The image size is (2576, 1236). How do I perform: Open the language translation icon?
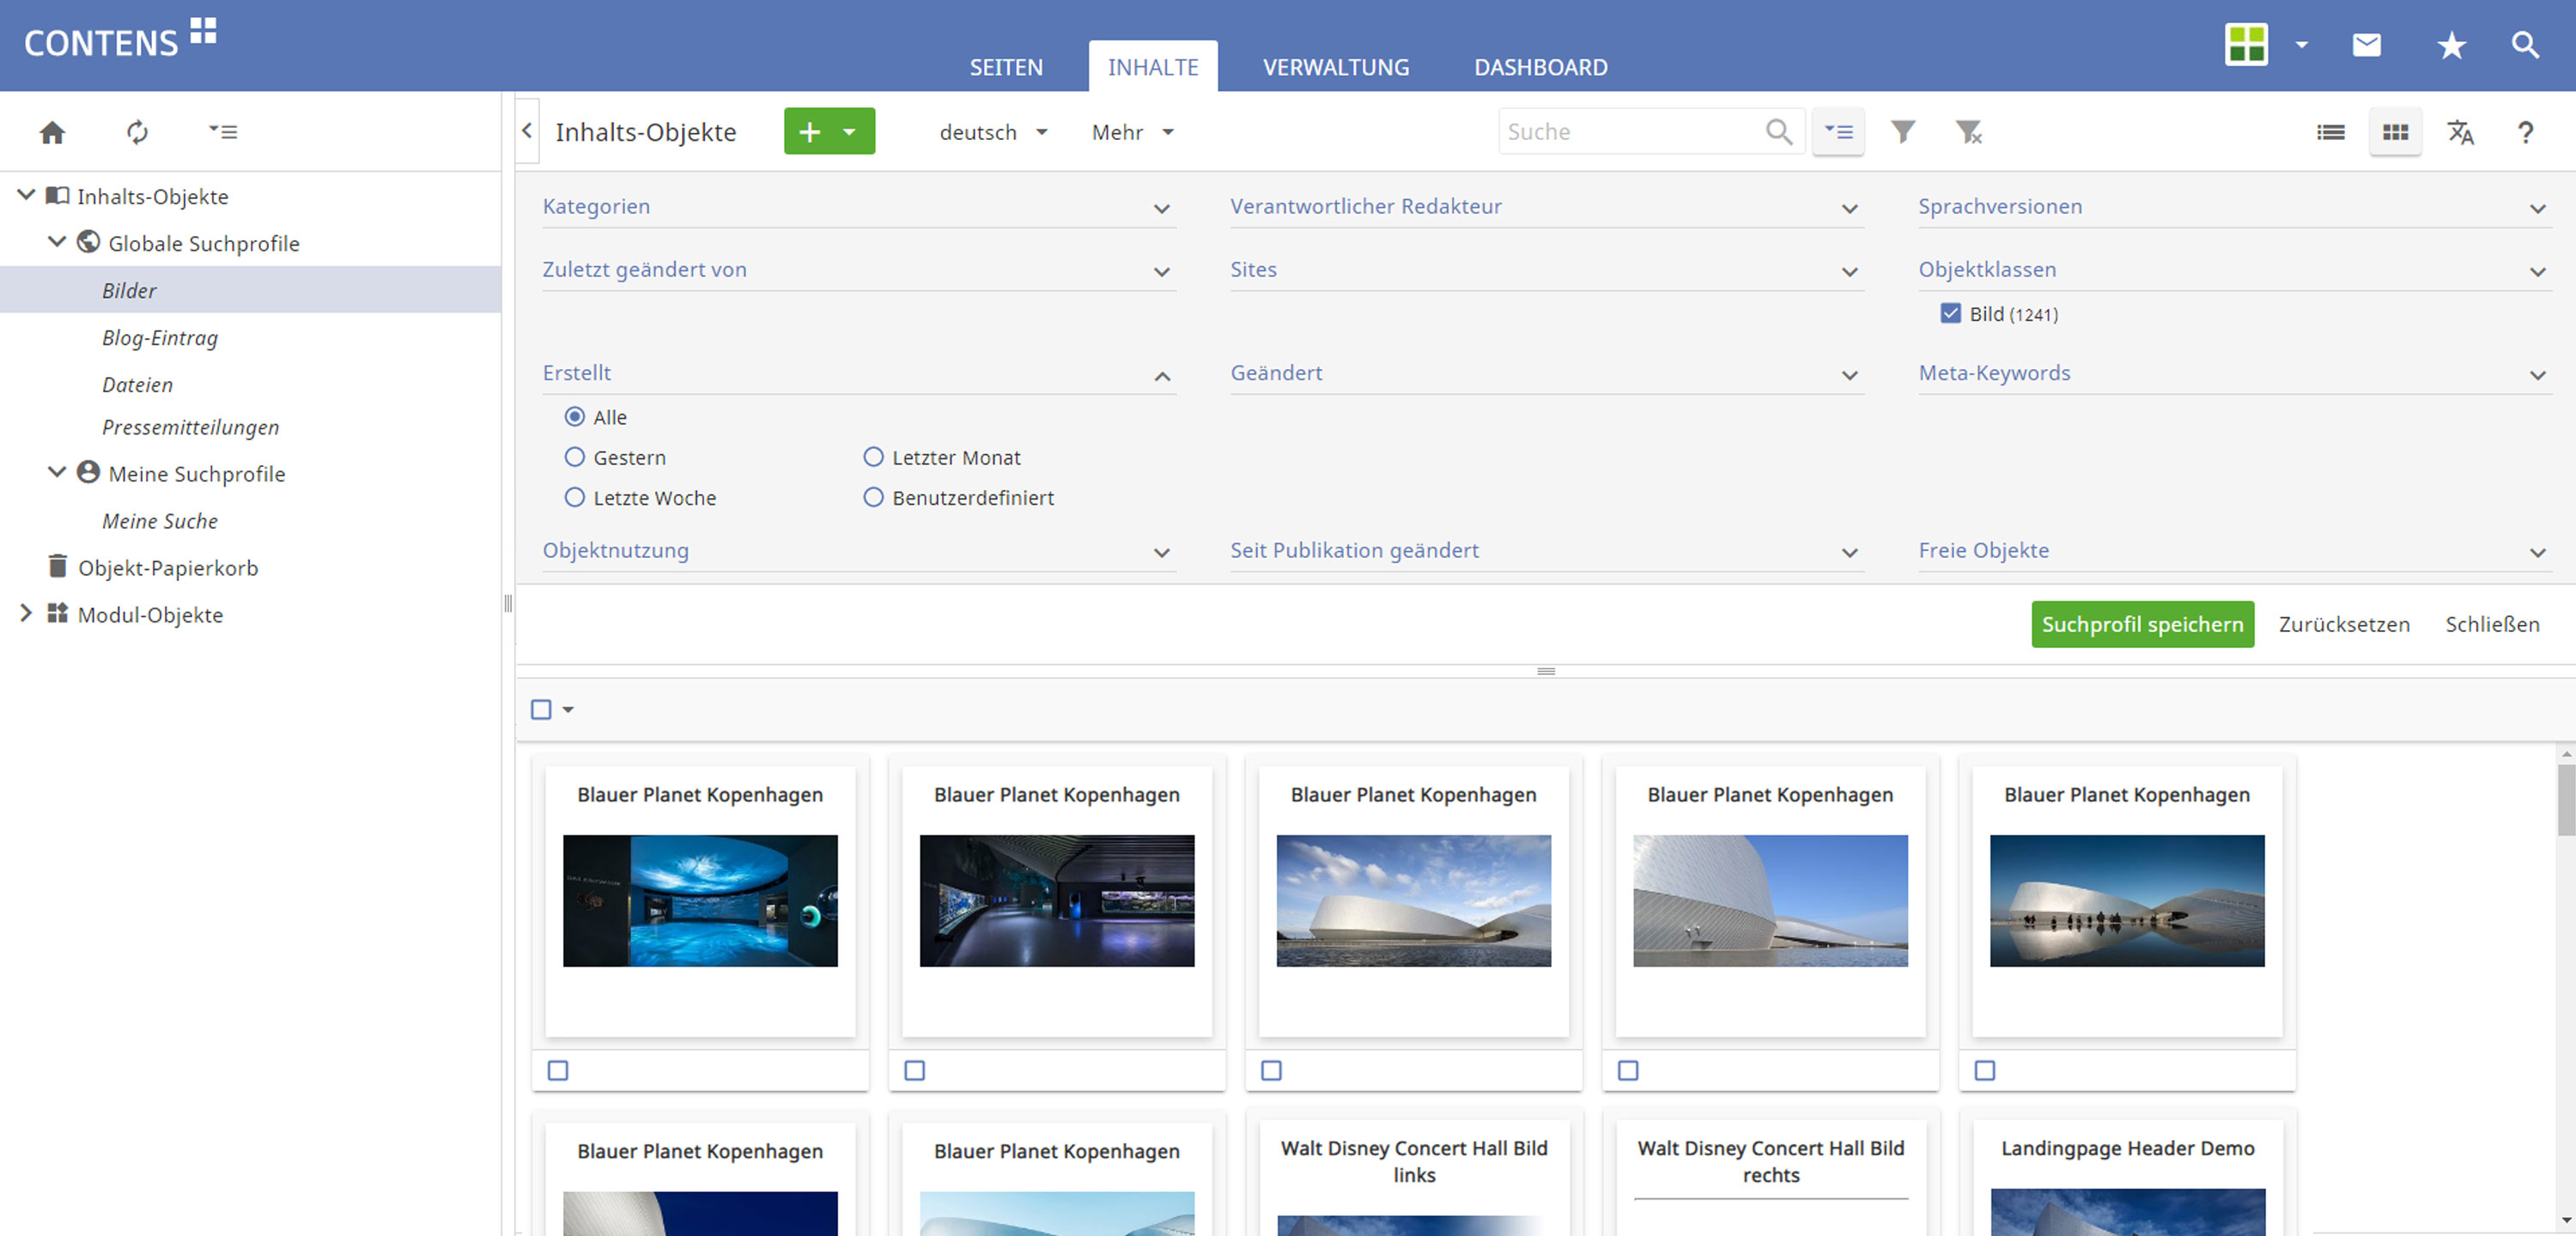coord(2461,131)
